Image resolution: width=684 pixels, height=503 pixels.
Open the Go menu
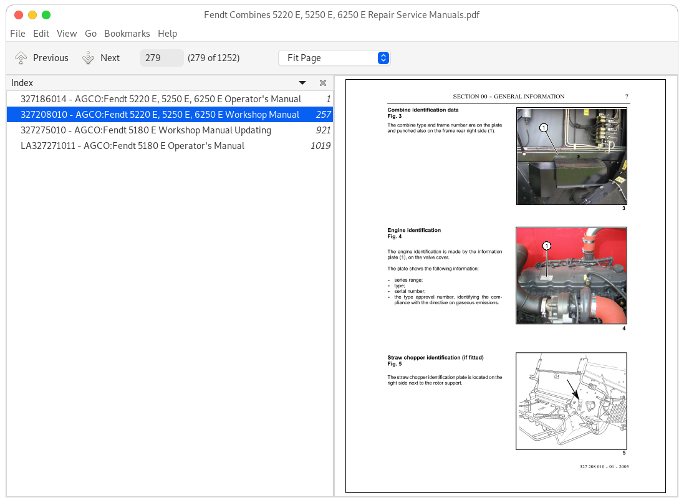click(90, 34)
